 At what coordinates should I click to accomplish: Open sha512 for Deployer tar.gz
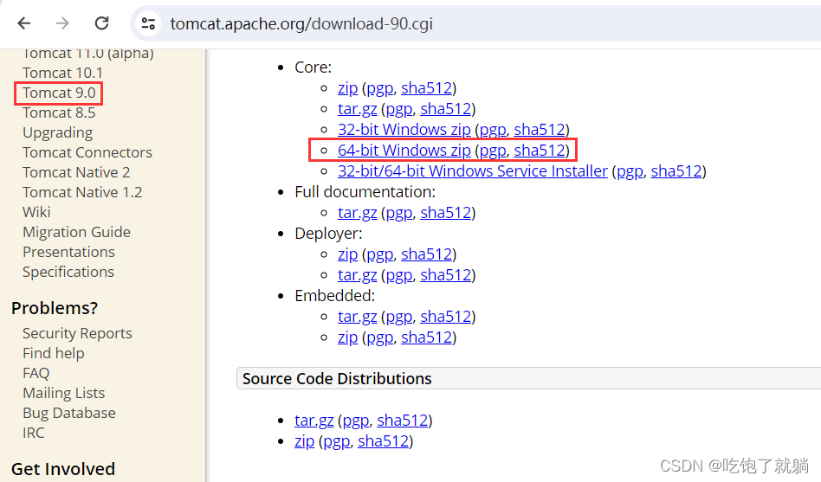[446, 275]
